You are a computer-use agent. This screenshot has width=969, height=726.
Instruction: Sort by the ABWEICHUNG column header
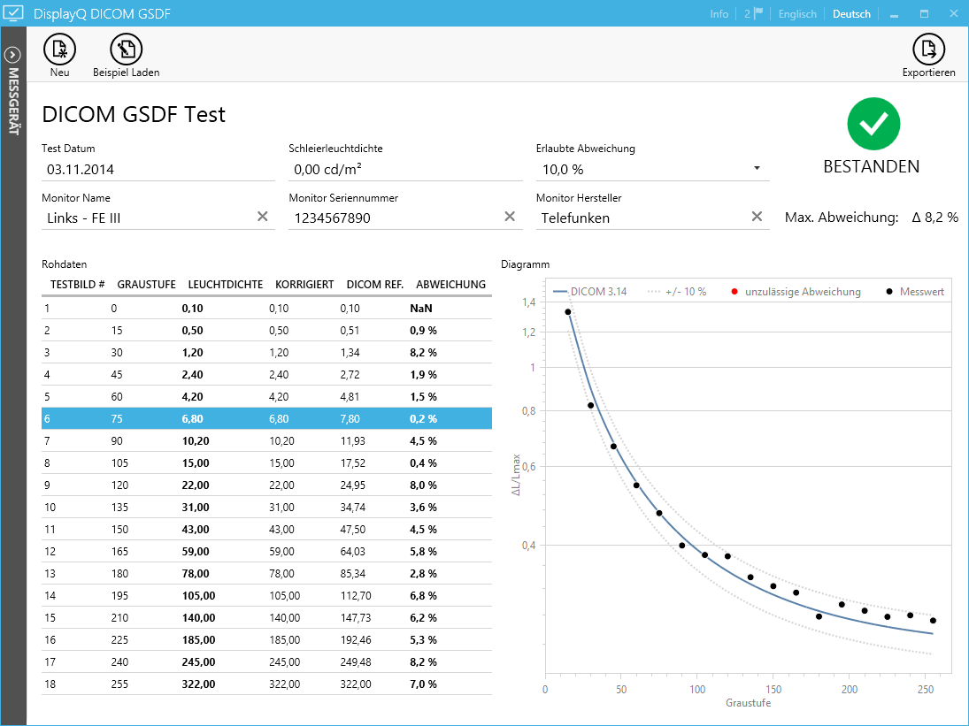pos(450,285)
